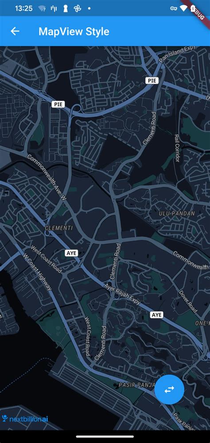The width and height of the screenshot is (210, 443).
Task: Tap the Wi-Fi status bar icon
Action: (x=184, y=8)
